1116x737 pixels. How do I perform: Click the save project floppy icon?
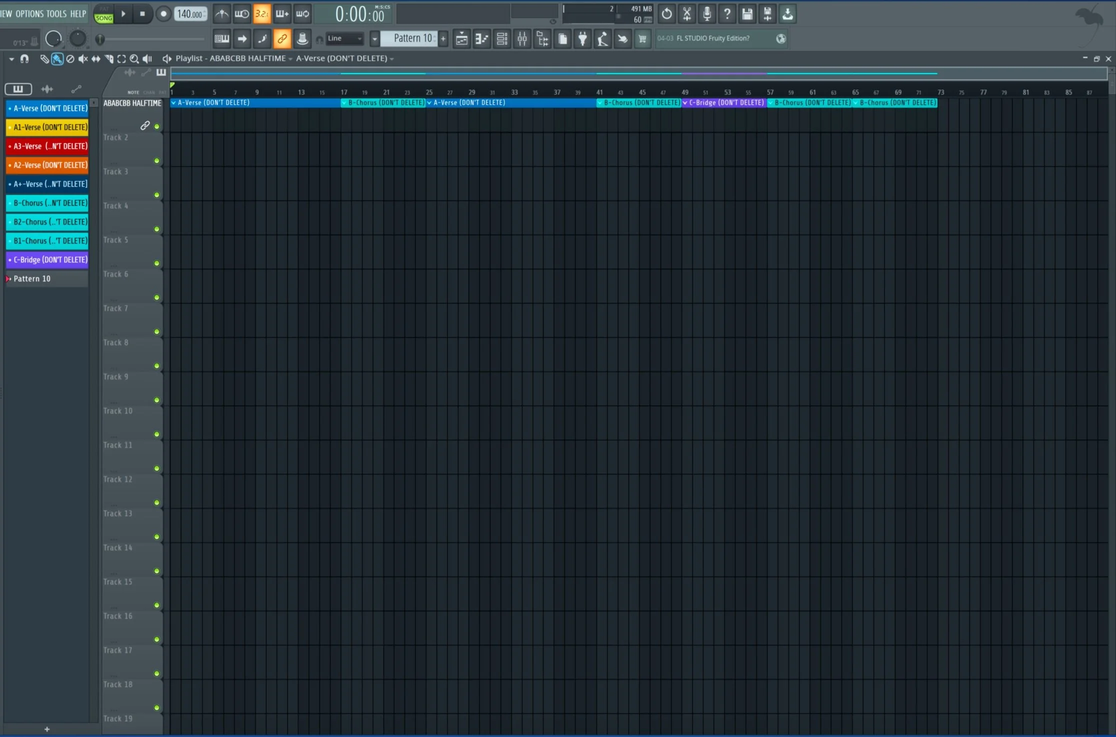(747, 14)
